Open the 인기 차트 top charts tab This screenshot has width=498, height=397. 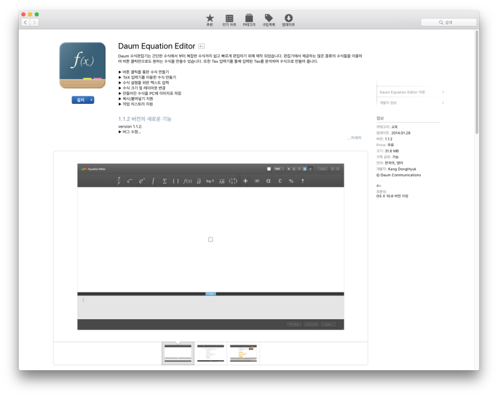tap(229, 20)
